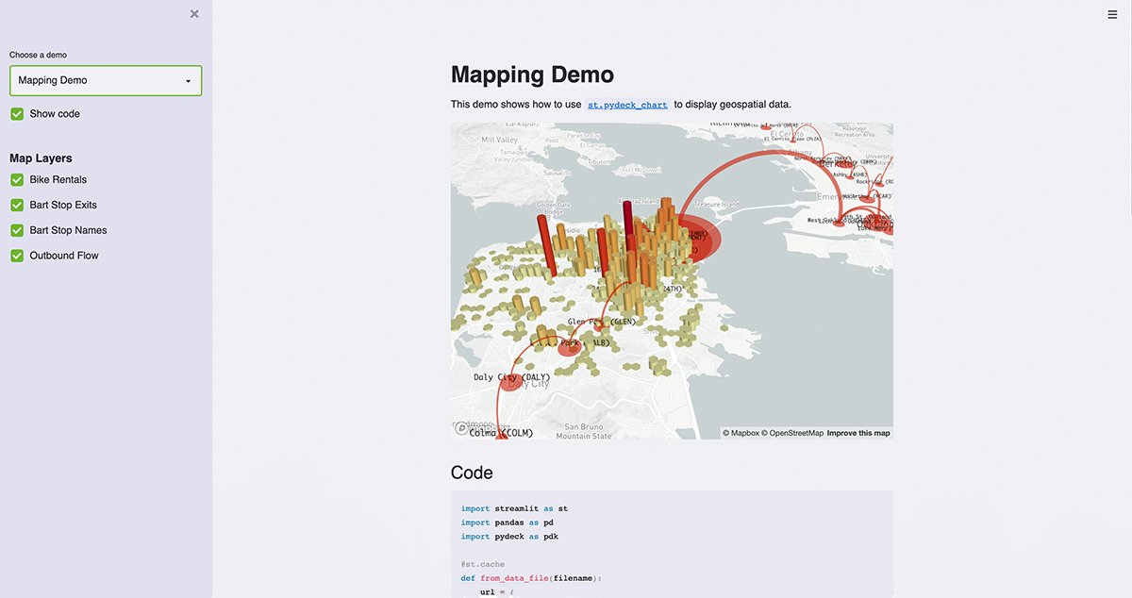The height and width of the screenshot is (598, 1132).
Task: Close the sidebar with the X icon
Action: point(194,14)
